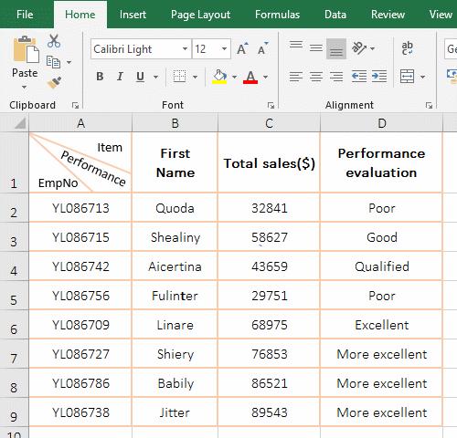Open the Borders dropdown arrow
The height and width of the screenshot is (438, 457).
195,77
